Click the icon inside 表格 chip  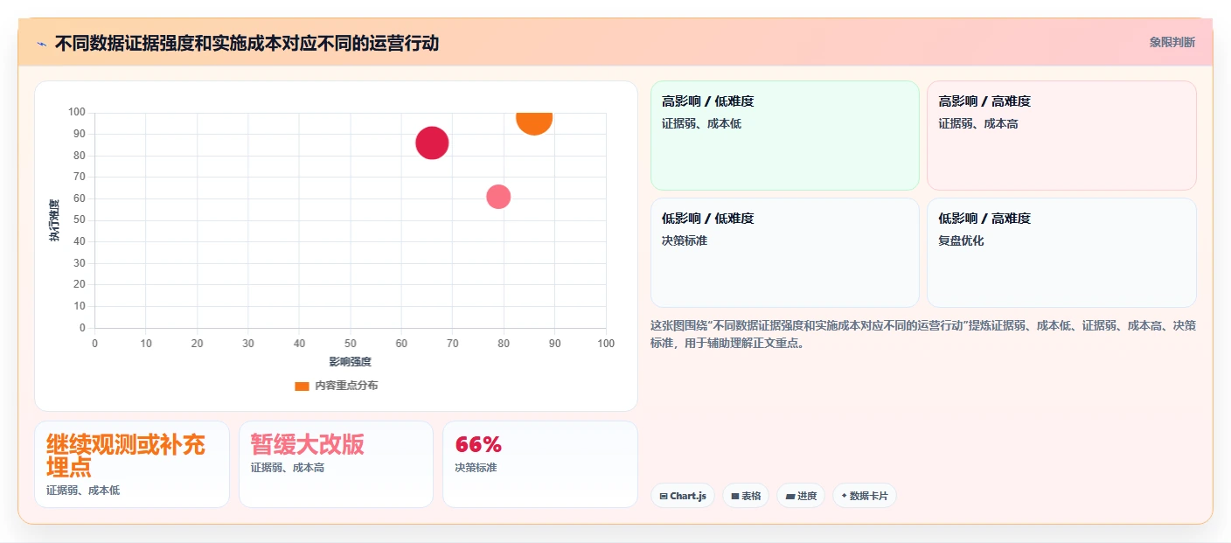coord(735,496)
